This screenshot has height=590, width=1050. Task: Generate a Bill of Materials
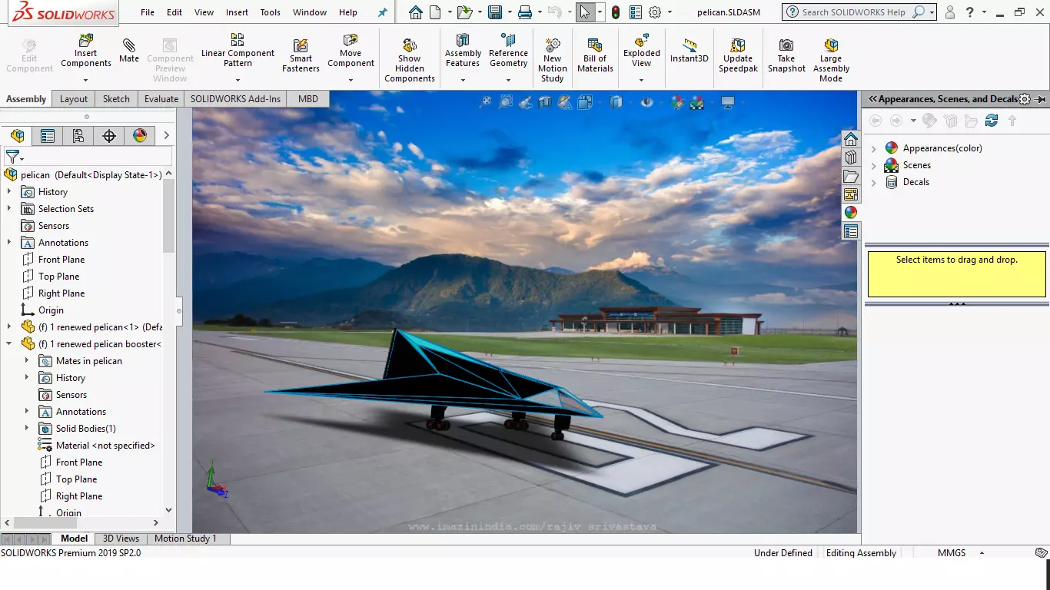(595, 56)
